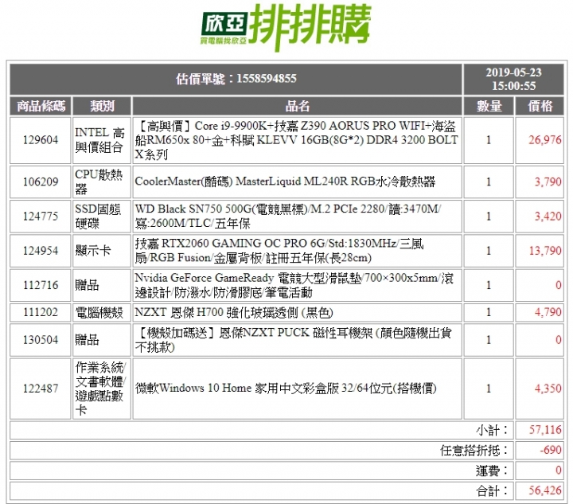Click price 3,790

(548, 182)
